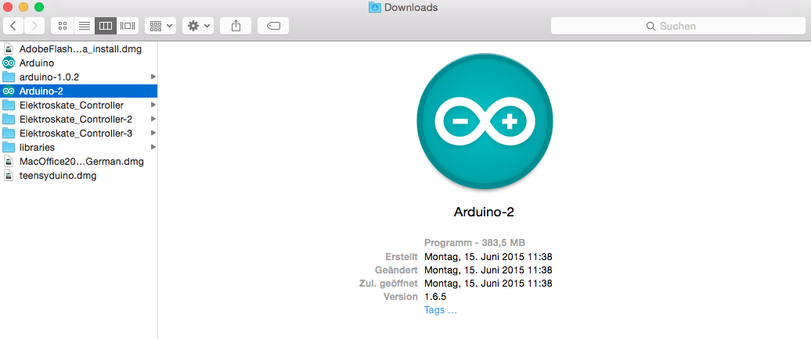Click disk image icon of teensyduino.dmg
811x339 pixels.
point(9,176)
